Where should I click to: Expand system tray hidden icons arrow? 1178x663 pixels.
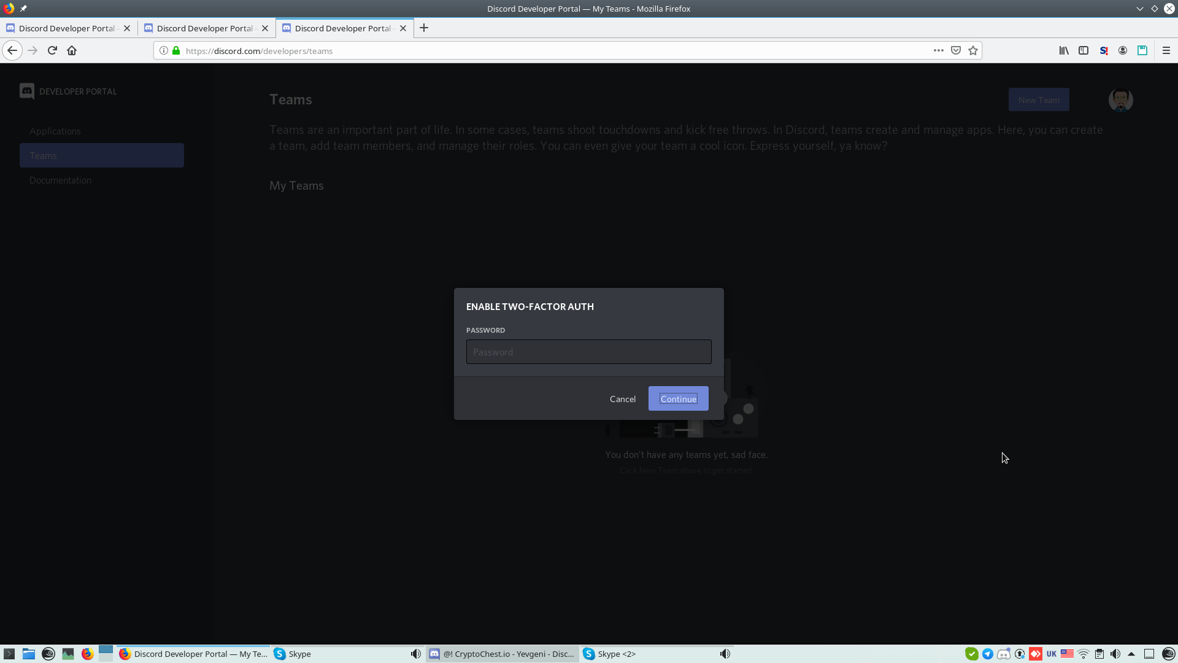pos(1131,654)
